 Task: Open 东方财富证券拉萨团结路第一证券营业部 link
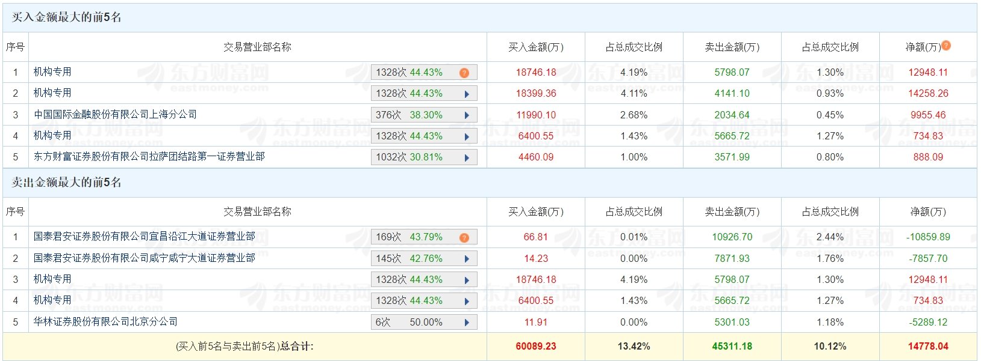tap(149, 156)
